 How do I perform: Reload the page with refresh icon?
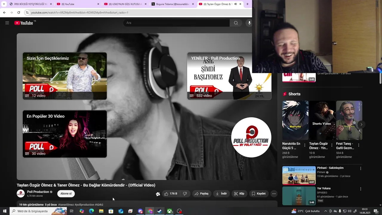coord(19,13)
